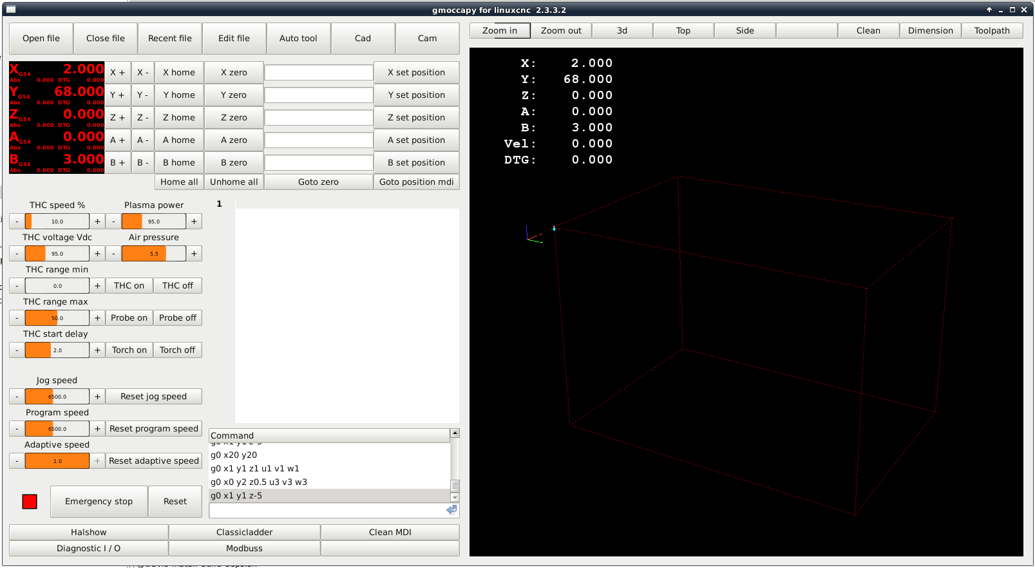1035x568 pixels.
Task: Jog Y axis with Y - button
Action: coord(143,95)
